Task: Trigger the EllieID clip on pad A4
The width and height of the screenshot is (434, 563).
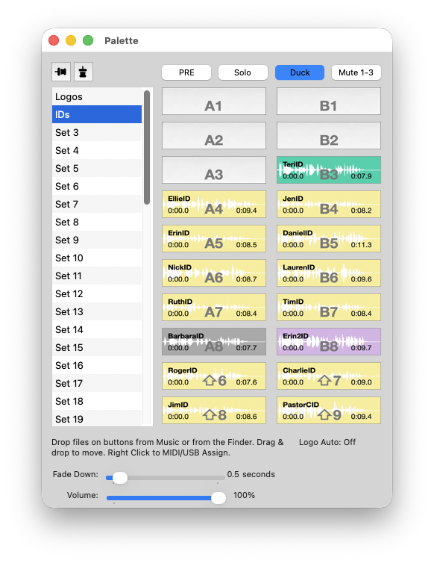Action: 214,205
